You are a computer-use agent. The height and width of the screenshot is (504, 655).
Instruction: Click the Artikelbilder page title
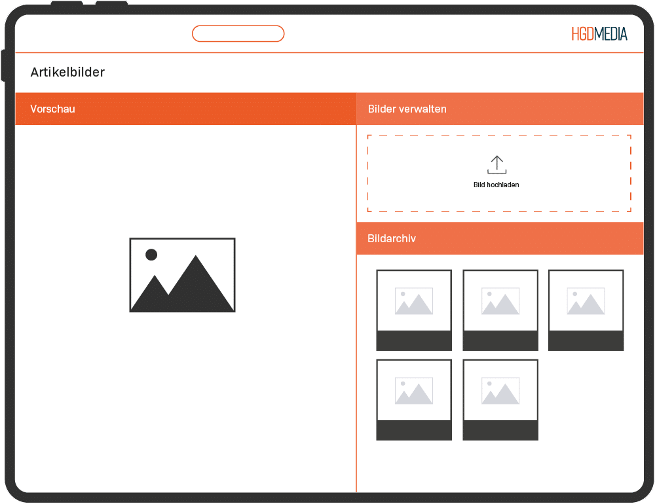coord(67,72)
